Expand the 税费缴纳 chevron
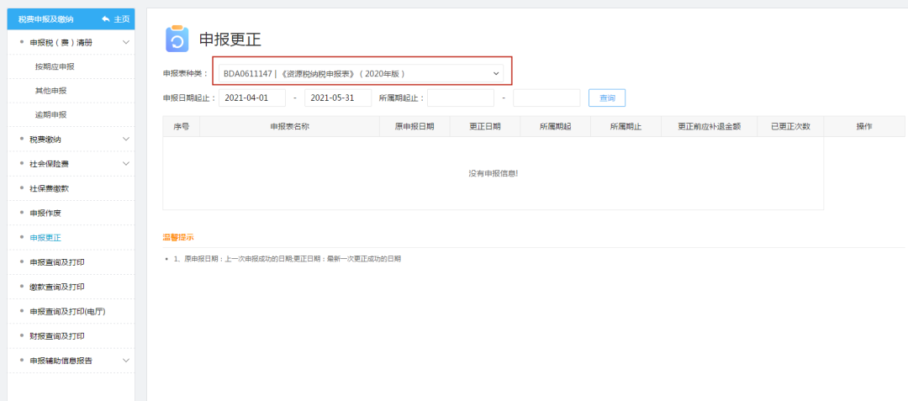The height and width of the screenshot is (401, 908). (126, 140)
